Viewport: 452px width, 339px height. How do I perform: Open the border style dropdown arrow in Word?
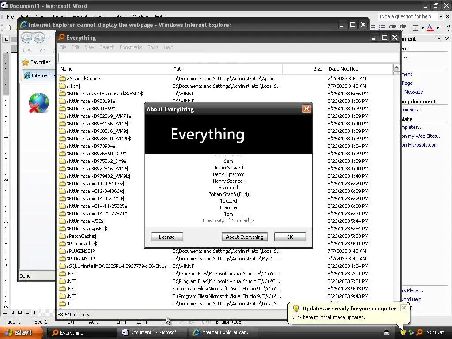(422, 28)
